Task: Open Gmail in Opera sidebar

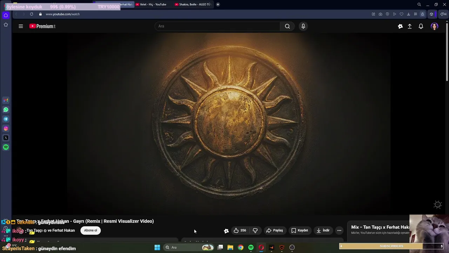Action: pos(6,100)
